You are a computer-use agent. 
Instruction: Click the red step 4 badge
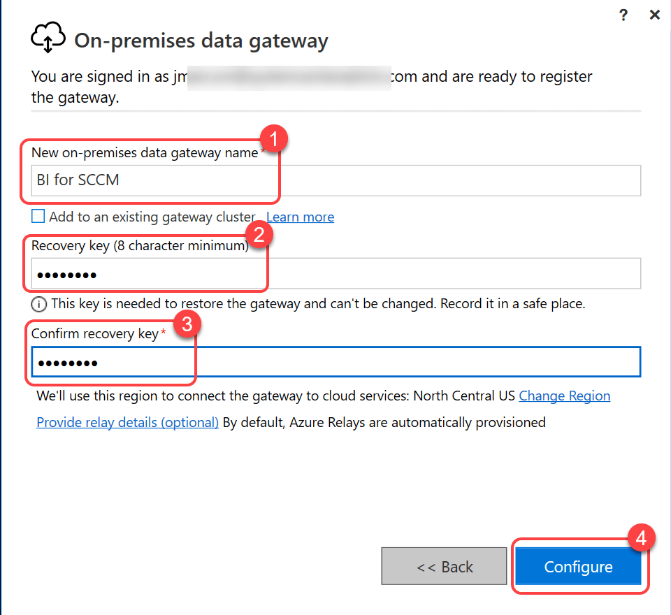pyautogui.click(x=641, y=537)
